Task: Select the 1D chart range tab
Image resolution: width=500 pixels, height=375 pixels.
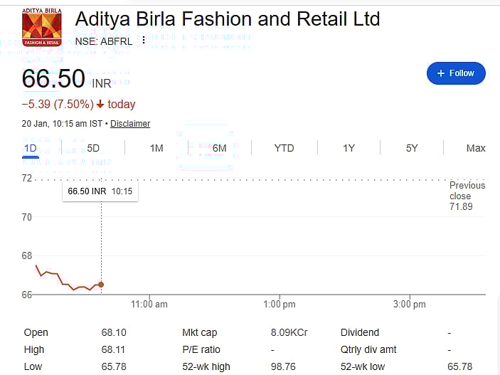Action: click(30, 148)
